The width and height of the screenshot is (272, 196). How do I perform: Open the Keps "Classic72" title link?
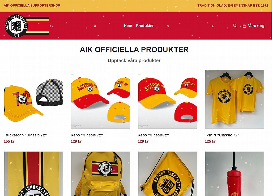coord(153,135)
